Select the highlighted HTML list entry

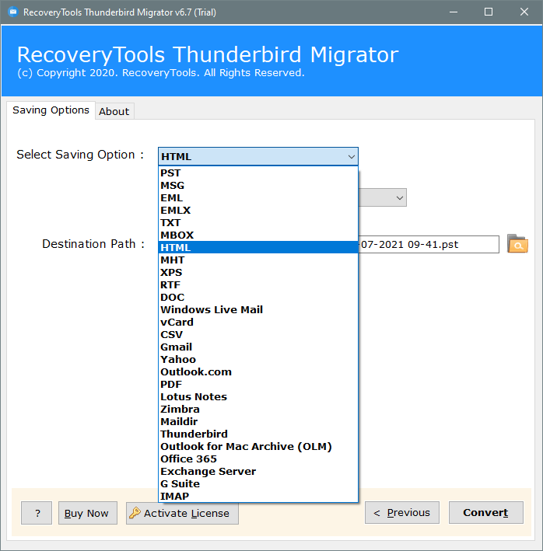click(258, 247)
